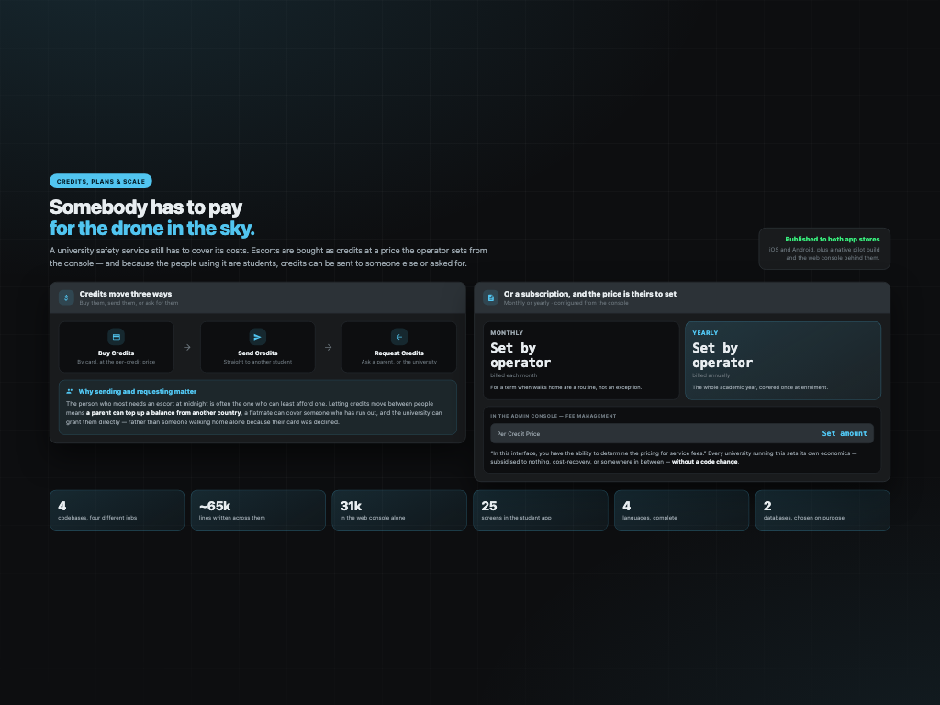Viewport: 940px width, 705px height.
Task: Click the "Buy Credits" label
Action: pos(117,353)
